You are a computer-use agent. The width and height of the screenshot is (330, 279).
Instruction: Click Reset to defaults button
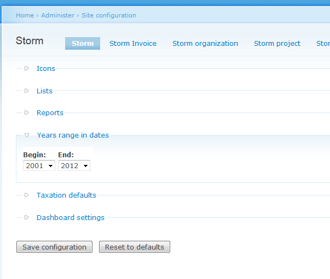point(135,247)
